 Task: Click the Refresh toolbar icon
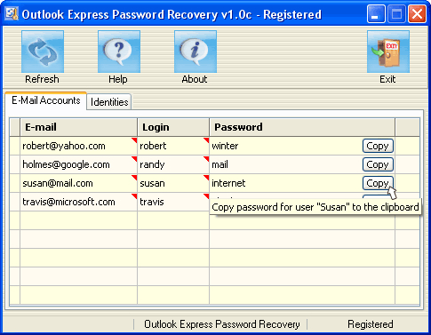43,52
